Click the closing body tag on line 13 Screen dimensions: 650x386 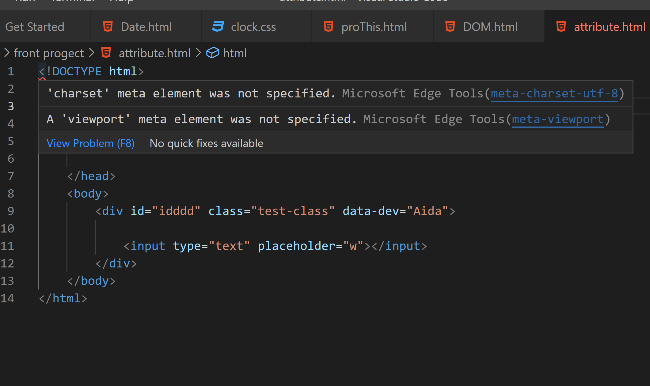point(91,281)
